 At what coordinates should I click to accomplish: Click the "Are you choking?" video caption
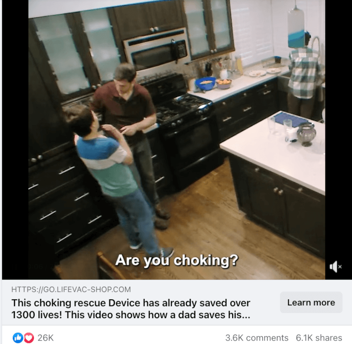pos(177,260)
